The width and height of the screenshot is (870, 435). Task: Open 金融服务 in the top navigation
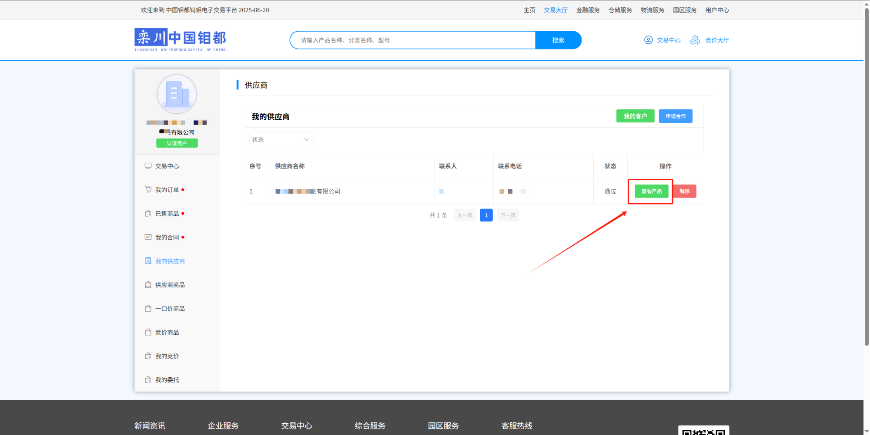tap(588, 10)
